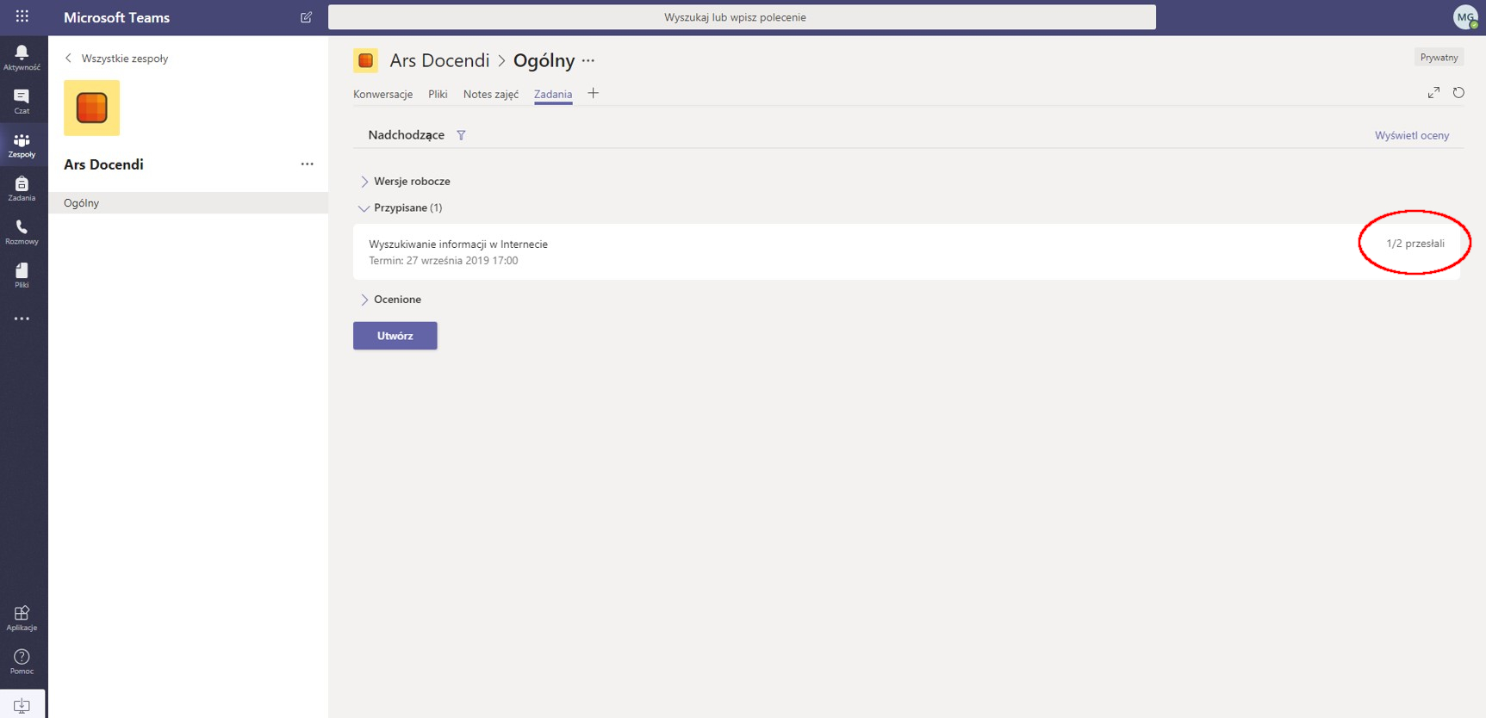Show more apps ellipsis in left rail
The image size is (1486, 718).
coord(22,319)
